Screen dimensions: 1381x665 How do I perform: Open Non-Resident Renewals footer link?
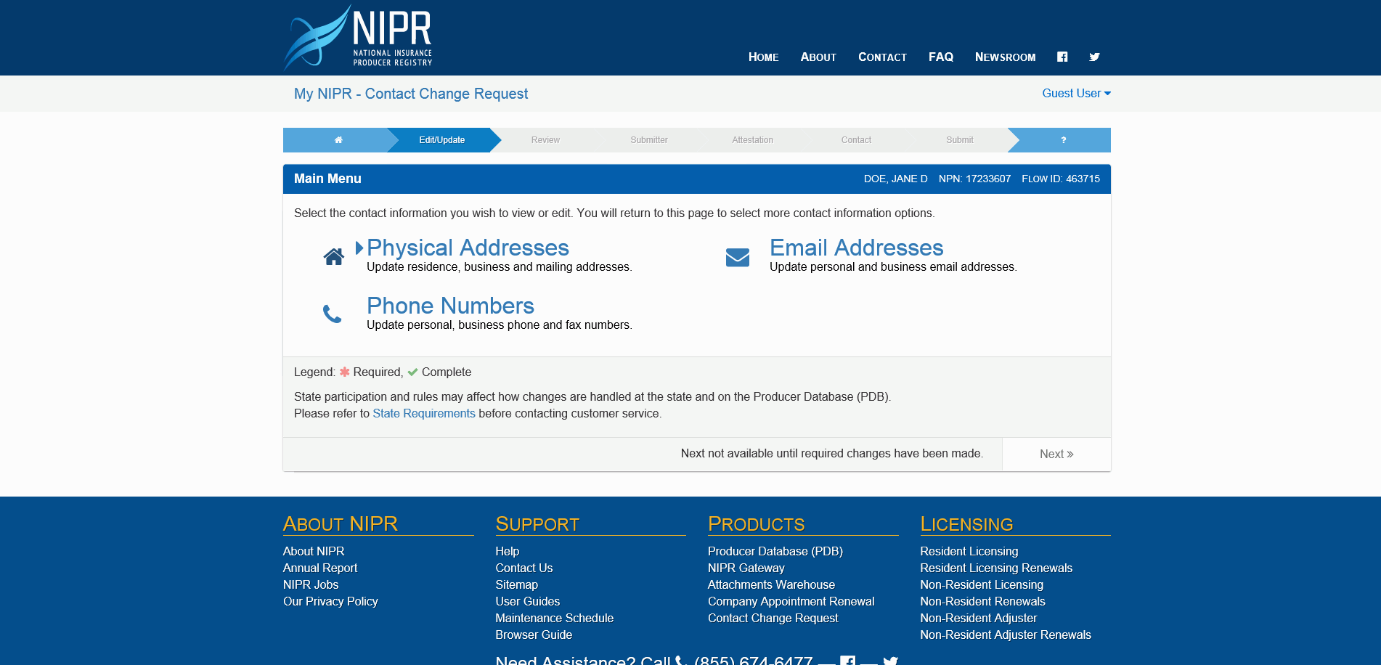pyautogui.click(x=982, y=601)
